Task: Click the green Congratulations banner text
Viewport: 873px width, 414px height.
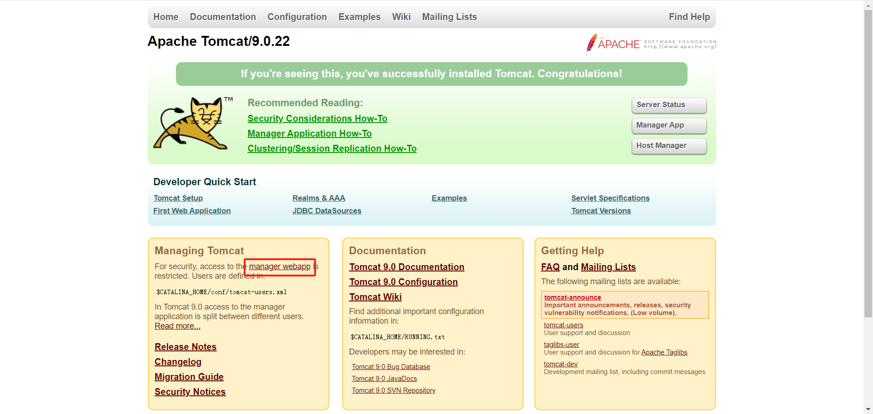Action: [431, 74]
